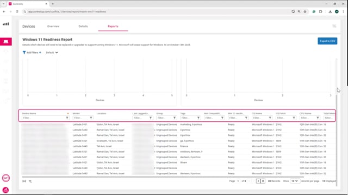Go back in the browser
348x195 pixels.
(4, 11)
